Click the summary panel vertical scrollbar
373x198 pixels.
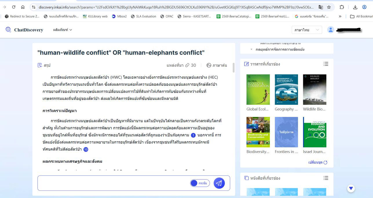pyautogui.click(x=233, y=68)
